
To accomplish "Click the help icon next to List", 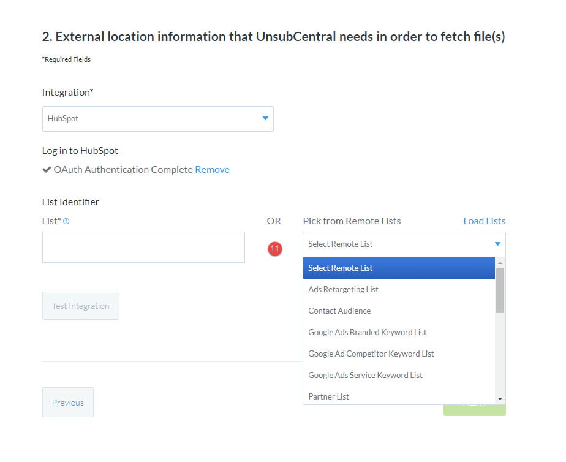I will (x=66, y=221).
